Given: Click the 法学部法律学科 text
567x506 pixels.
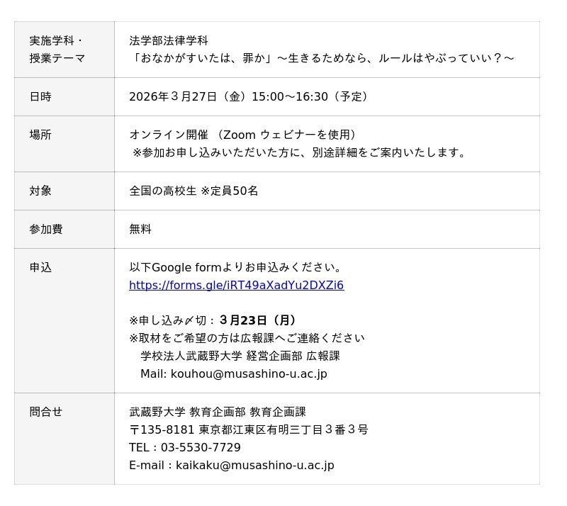Looking at the screenshot, I should click(x=169, y=41).
